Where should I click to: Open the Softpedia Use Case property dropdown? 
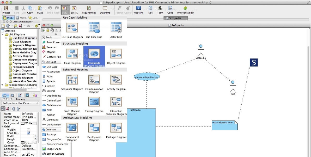click(x=20, y=103)
